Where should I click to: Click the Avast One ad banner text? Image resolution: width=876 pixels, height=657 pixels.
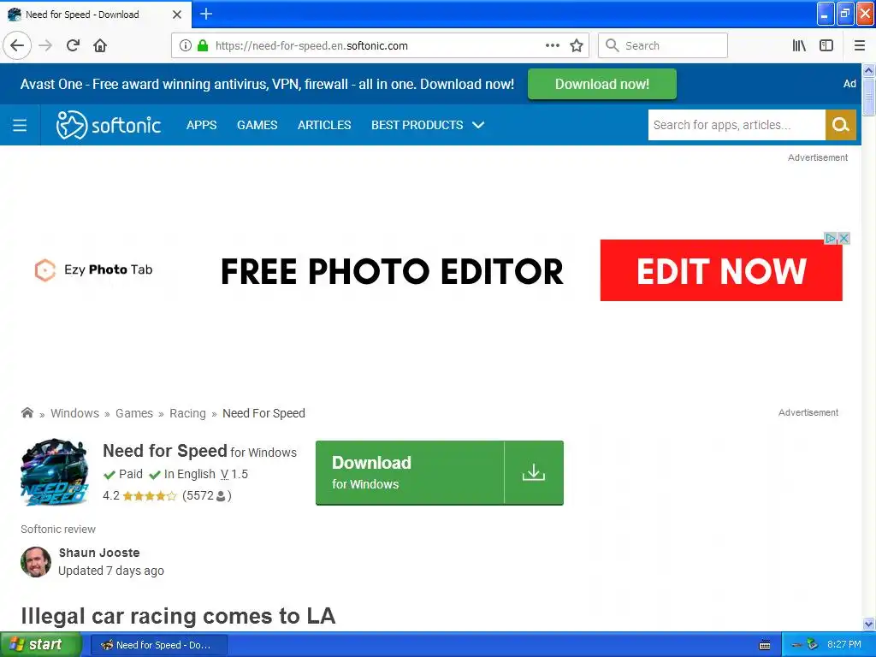tap(267, 85)
